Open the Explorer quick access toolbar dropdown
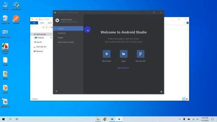This screenshot has width=217, height=122. click(x=42, y=19)
